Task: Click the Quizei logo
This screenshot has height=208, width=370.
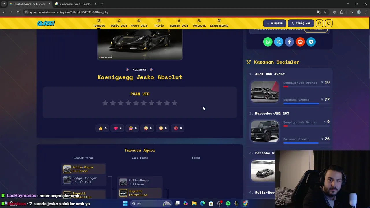Action: click(46, 23)
